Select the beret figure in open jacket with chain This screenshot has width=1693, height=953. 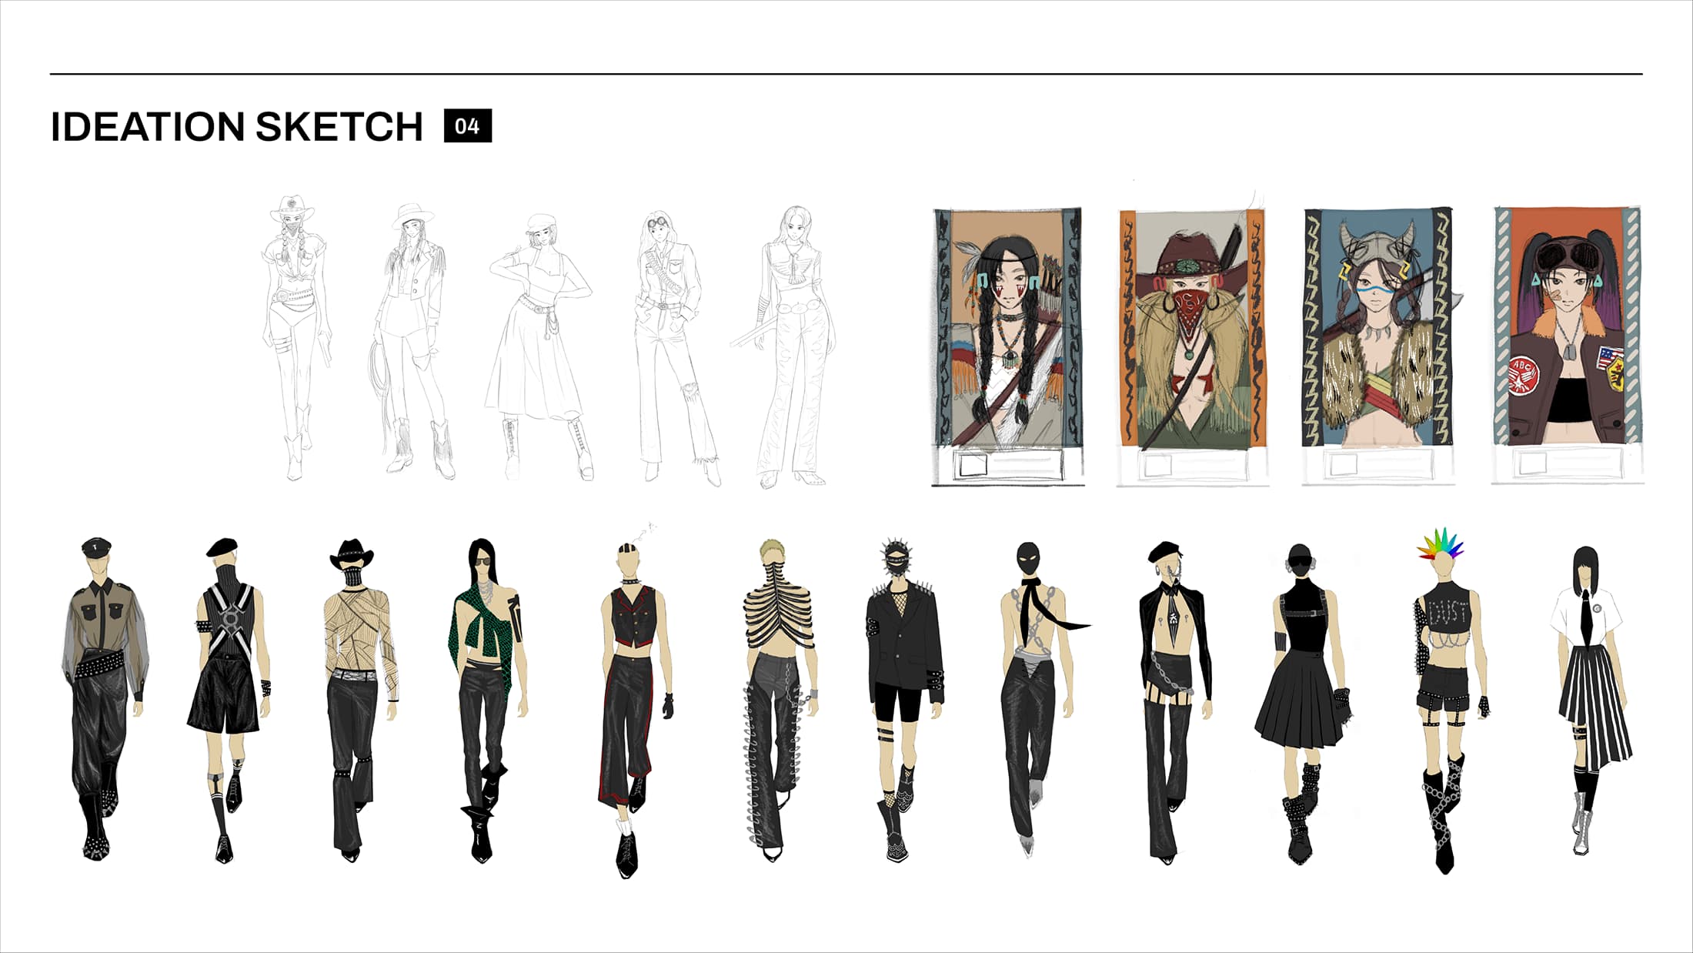[x=1176, y=702]
